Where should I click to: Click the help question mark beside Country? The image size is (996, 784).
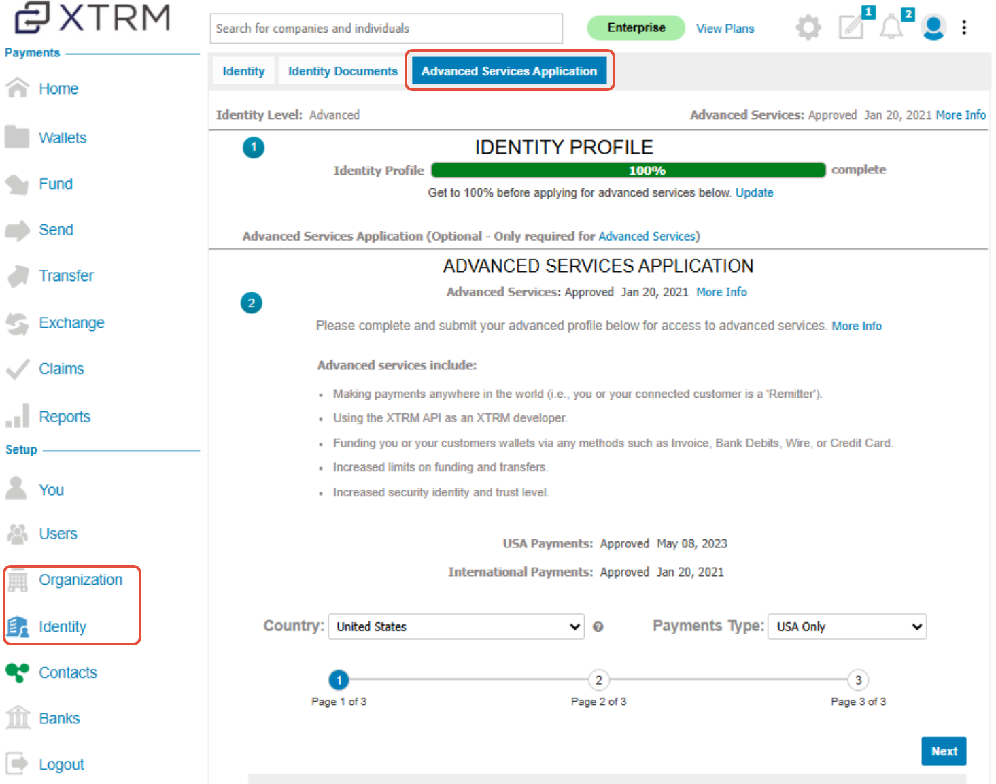(x=598, y=627)
